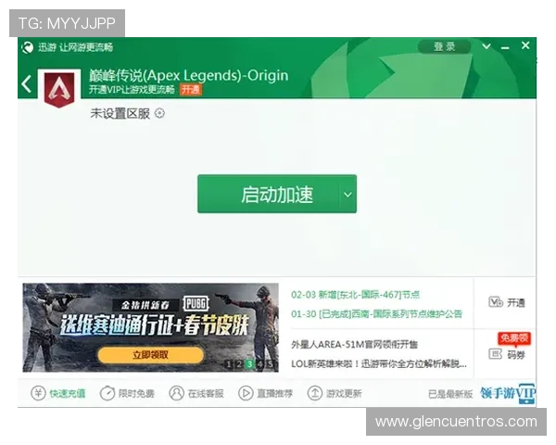Open the 01-30 西南-国际系列节点维护公告 notice

pos(376,314)
